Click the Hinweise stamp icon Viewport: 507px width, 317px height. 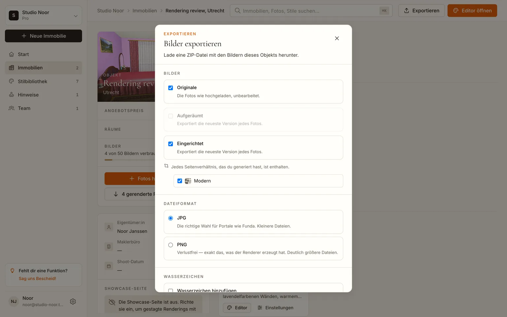click(x=12, y=95)
